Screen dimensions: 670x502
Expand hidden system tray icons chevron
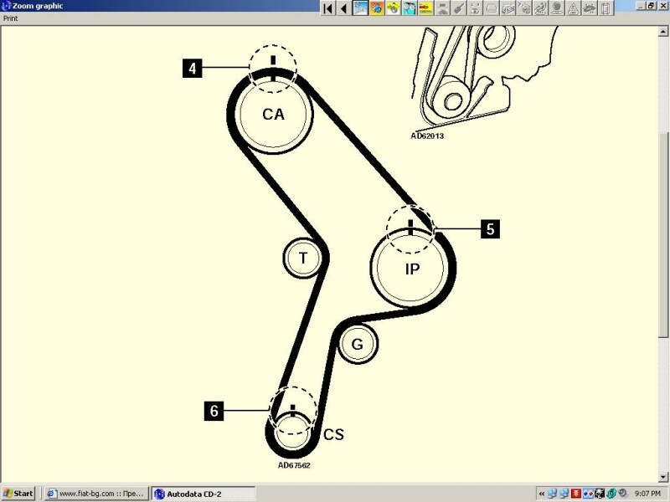click(x=541, y=494)
